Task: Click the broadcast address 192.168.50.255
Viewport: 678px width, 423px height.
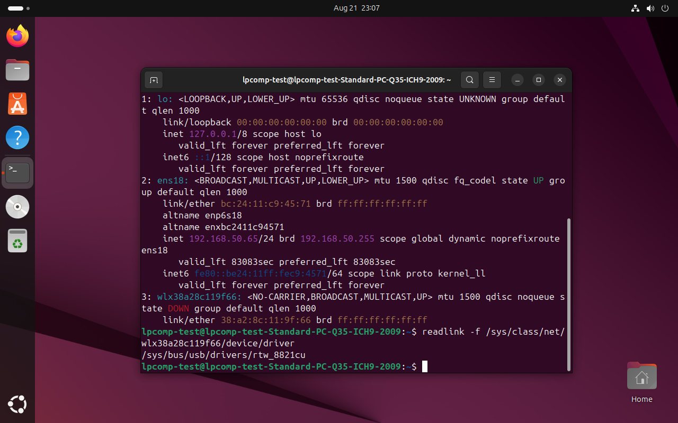Action: [337, 238]
